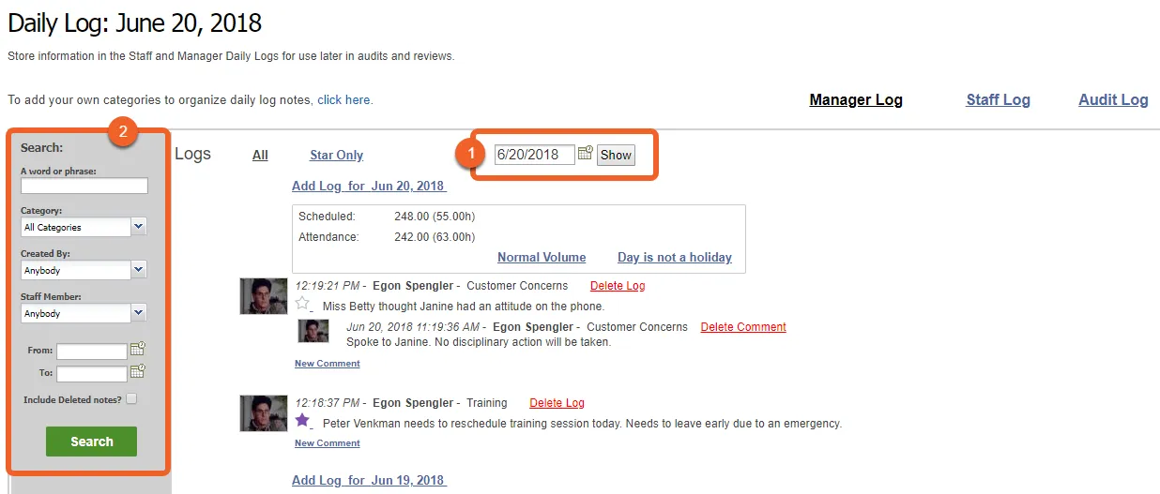The width and height of the screenshot is (1160, 494).
Task: Click the Show button next to date
Action: click(616, 155)
